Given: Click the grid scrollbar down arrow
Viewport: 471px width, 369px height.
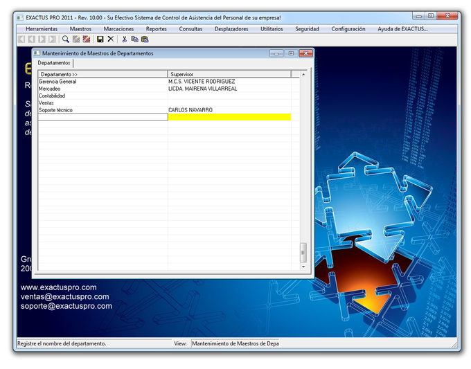Looking at the screenshot, I should (303, 267).
